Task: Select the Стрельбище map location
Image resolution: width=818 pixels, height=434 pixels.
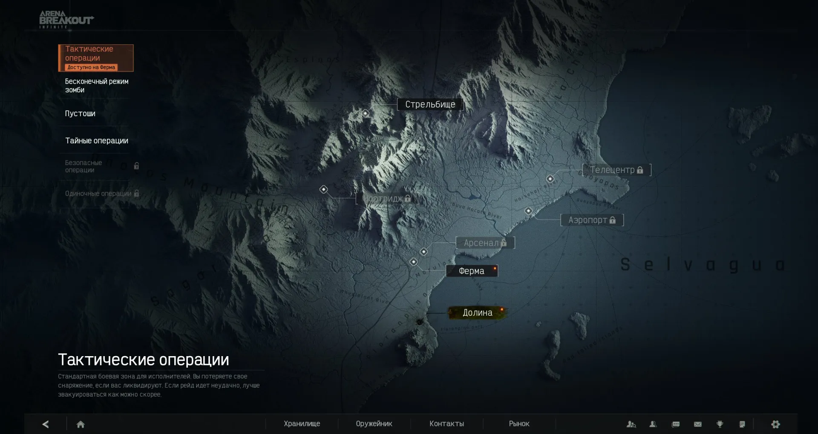Action: click(x=430, y=104)
